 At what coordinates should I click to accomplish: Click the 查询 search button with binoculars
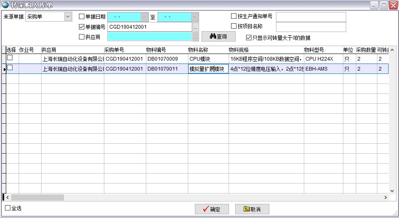(218, 37)
